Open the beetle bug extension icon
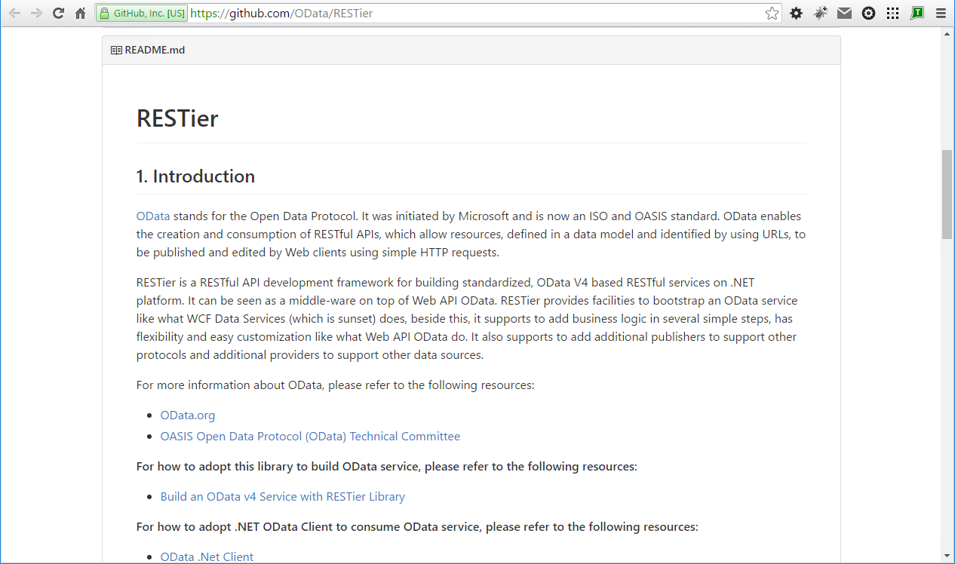Image resolution: width=955 pixels, height=564 pixels. tap(821, 14)
